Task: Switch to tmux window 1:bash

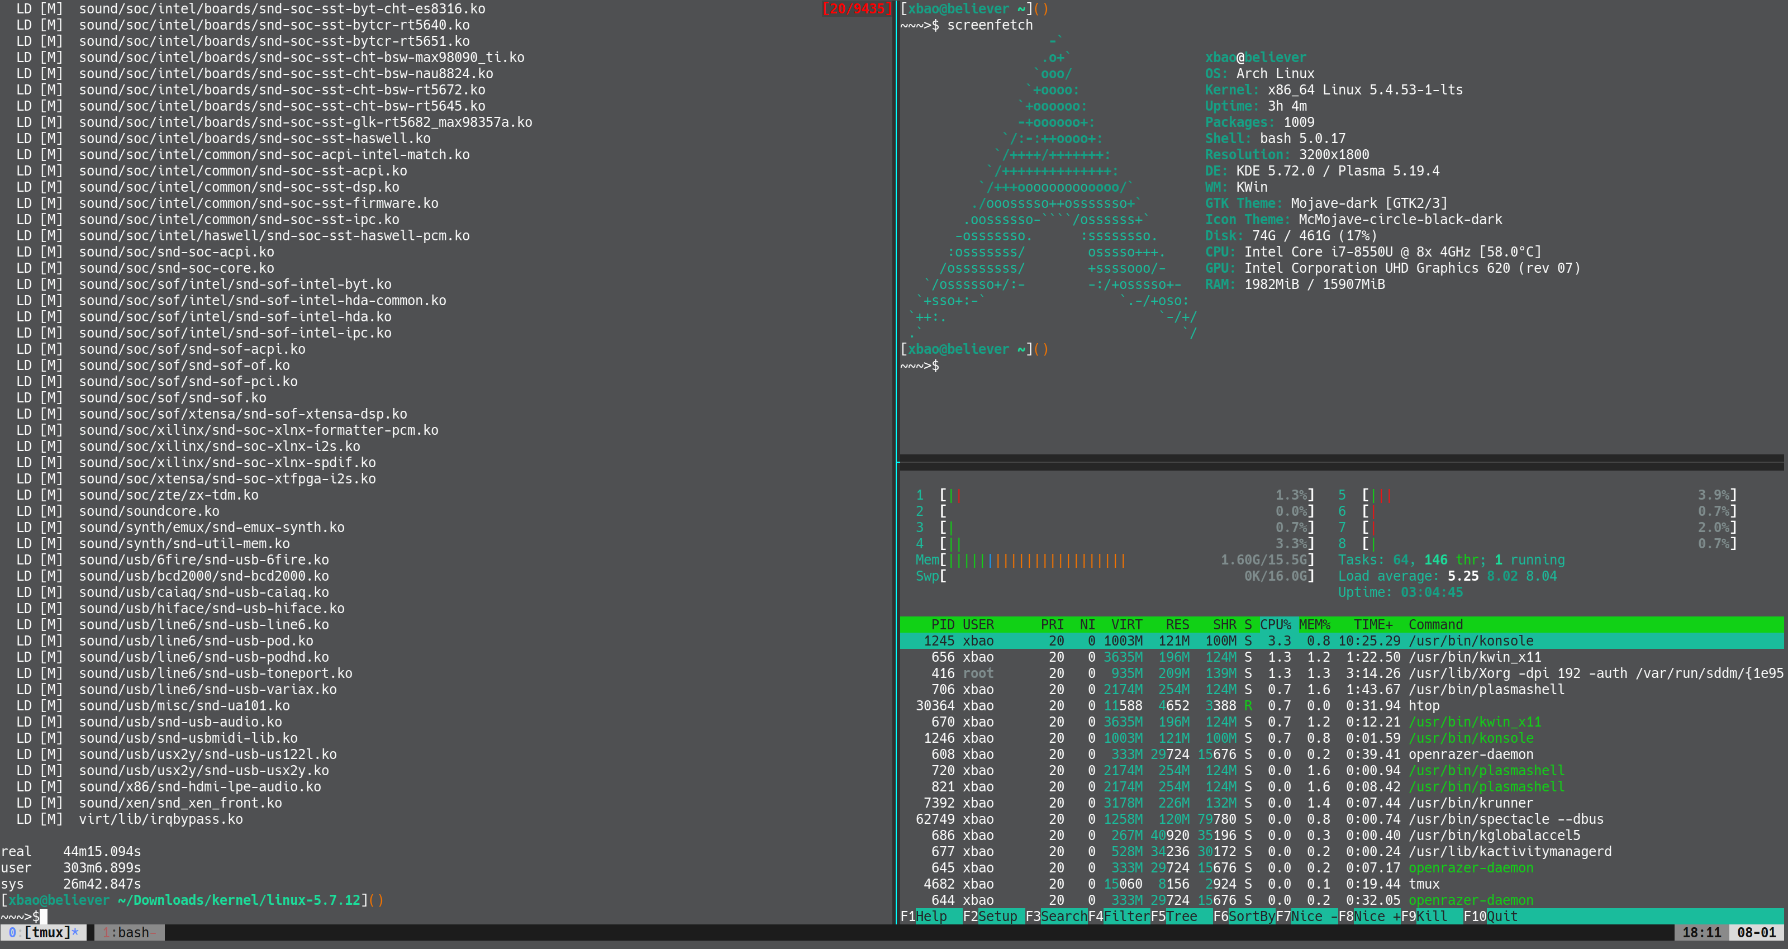Action: tap(129, 932)
